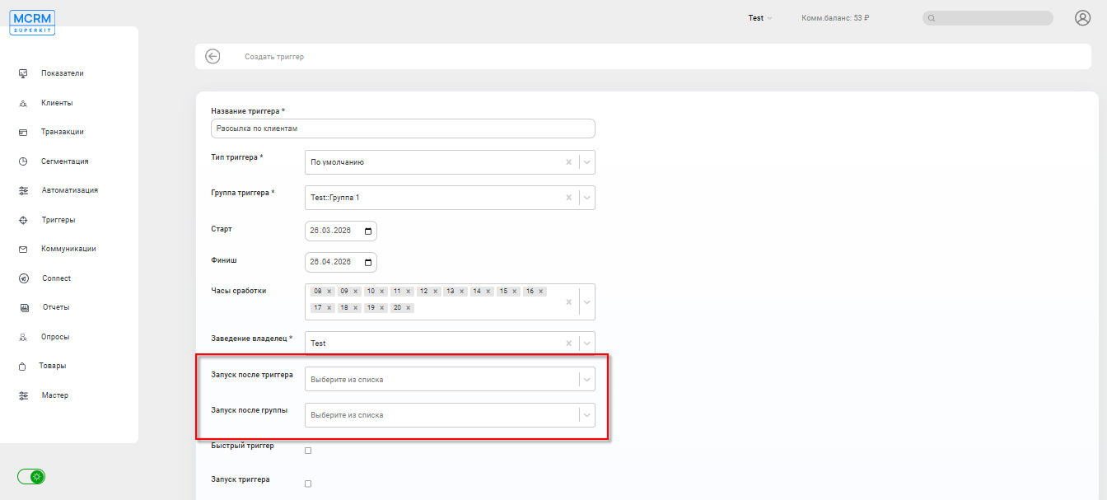Open the Финиш date calendar picker

(x=368, y=262)
